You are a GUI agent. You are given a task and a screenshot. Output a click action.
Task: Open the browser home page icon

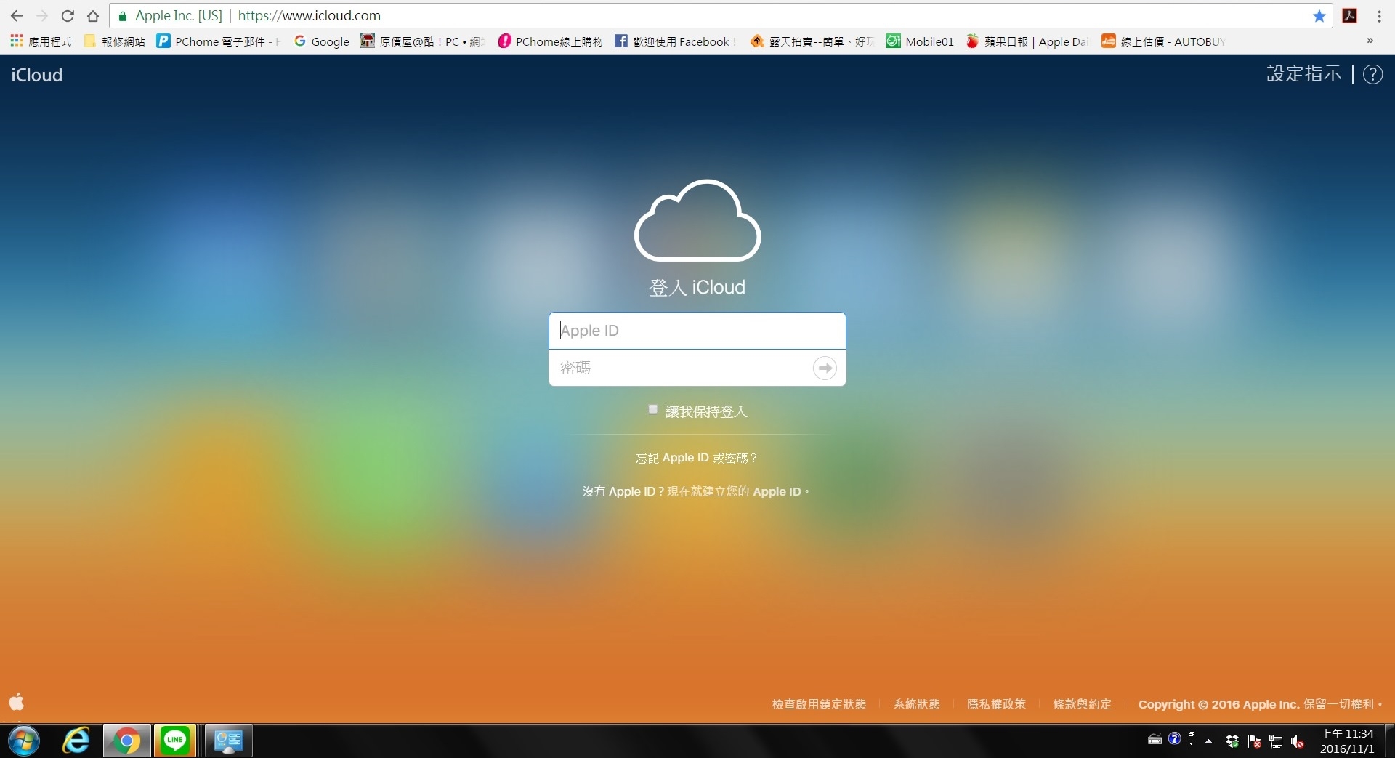pos(93,16)
